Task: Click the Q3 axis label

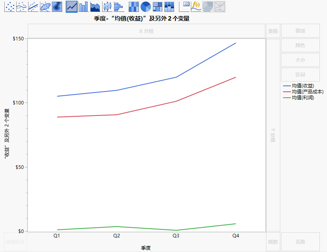Action: [x=176, y=236]
